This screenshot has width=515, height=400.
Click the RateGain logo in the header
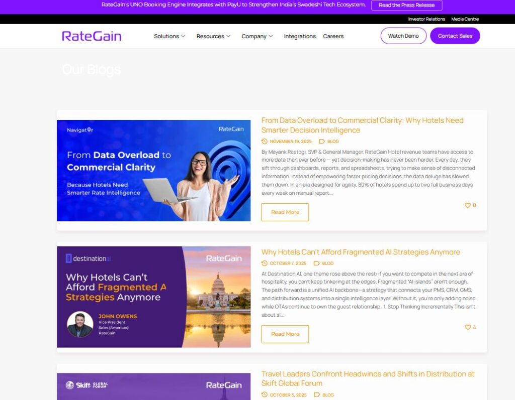(x=92, y=36)
